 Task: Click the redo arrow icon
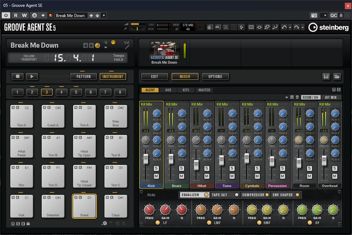tap(296, 27)
